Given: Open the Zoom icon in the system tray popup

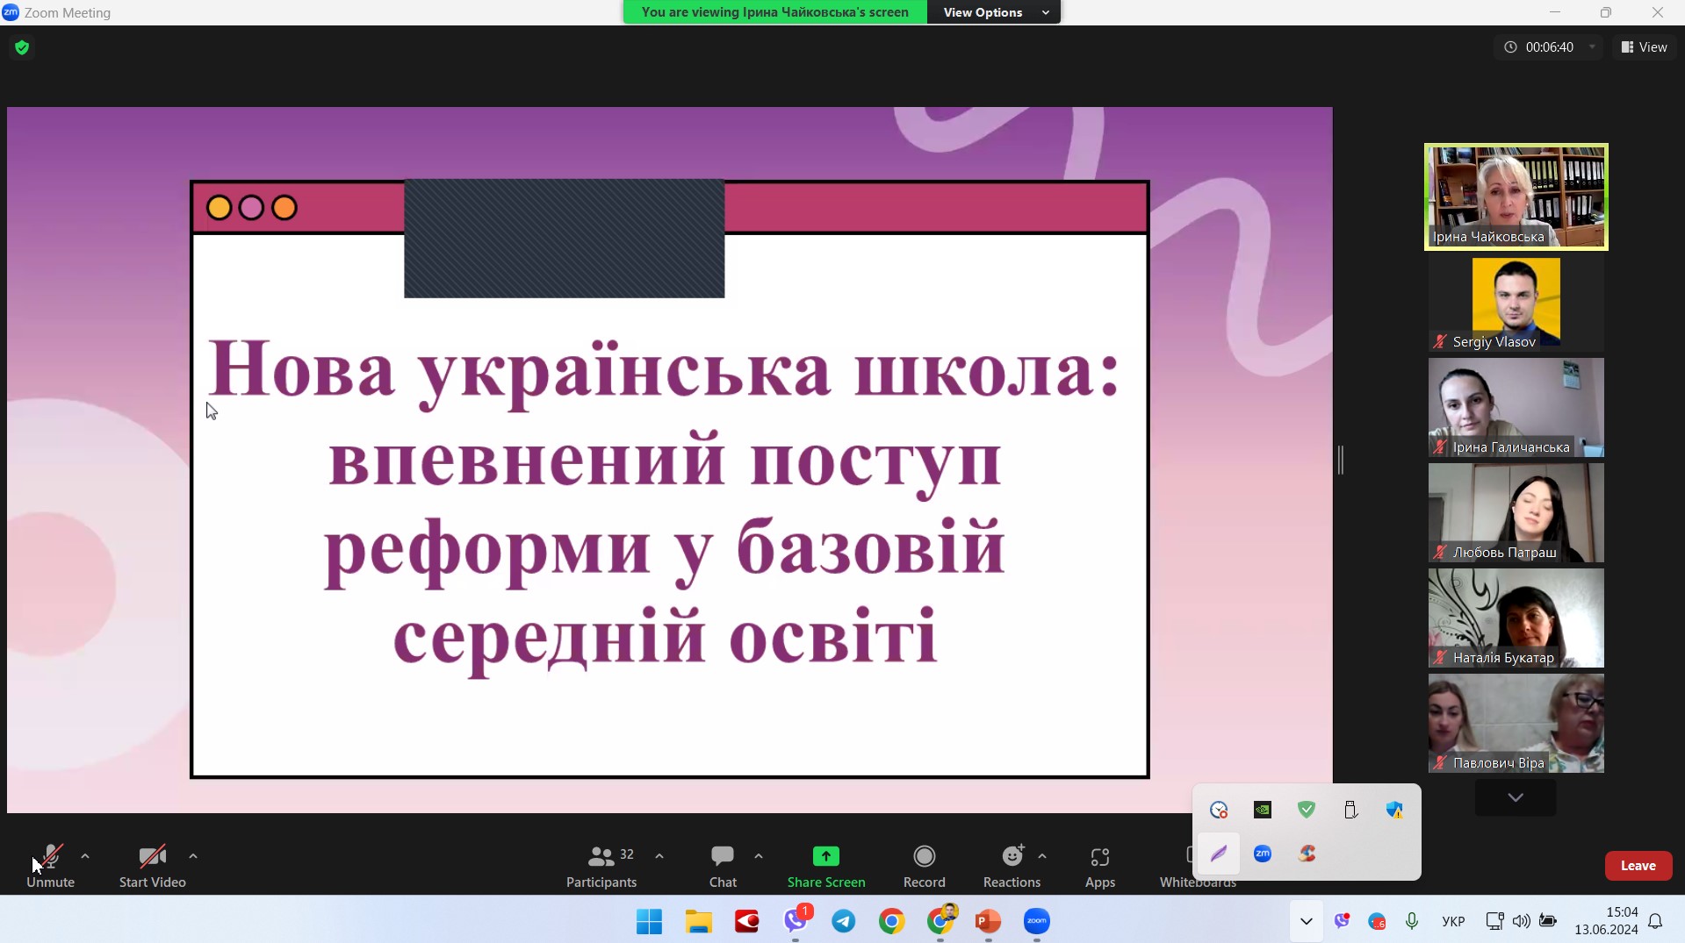Looking at the screenshot, I should point(1263,854).
